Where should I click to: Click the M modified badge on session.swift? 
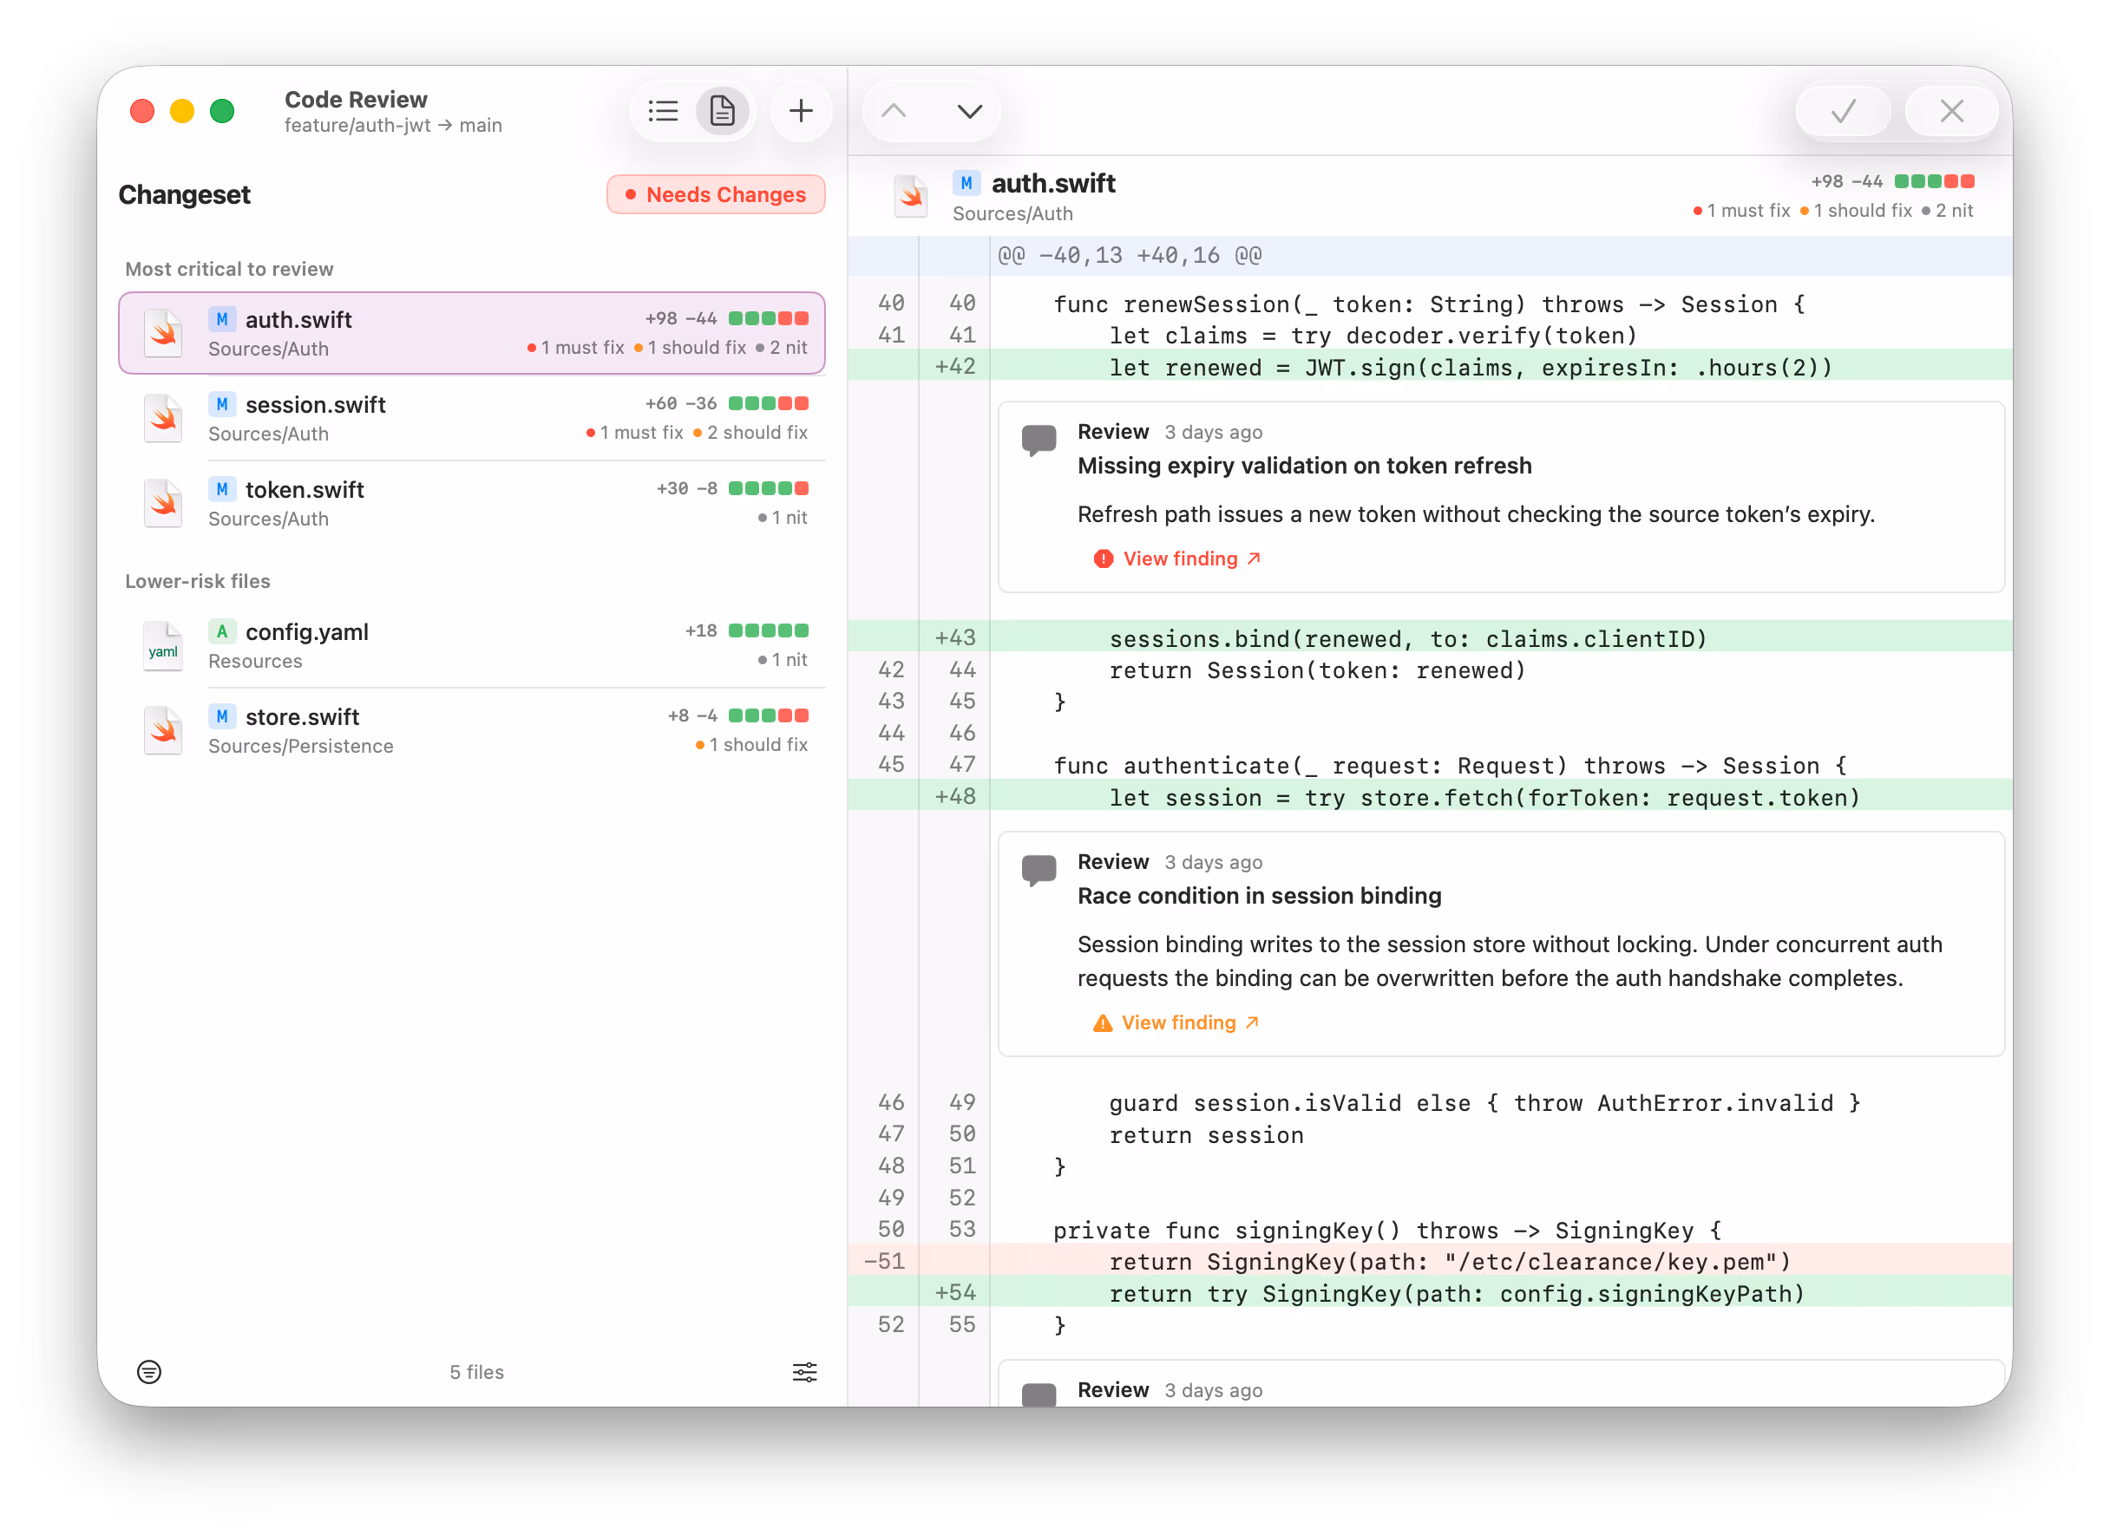(221, 404)
